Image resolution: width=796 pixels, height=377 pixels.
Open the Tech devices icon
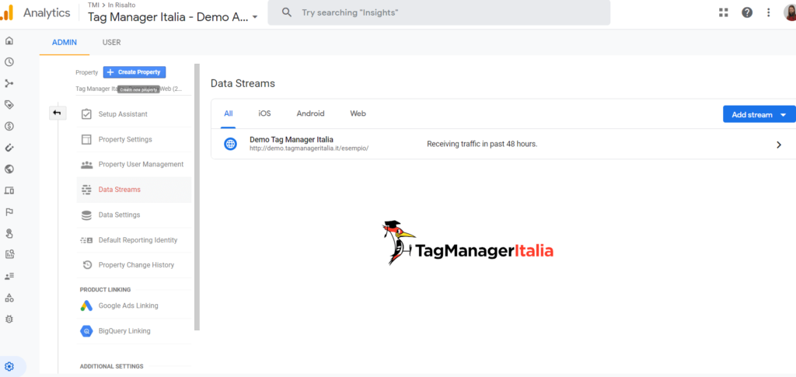click(x=9, y=190)
